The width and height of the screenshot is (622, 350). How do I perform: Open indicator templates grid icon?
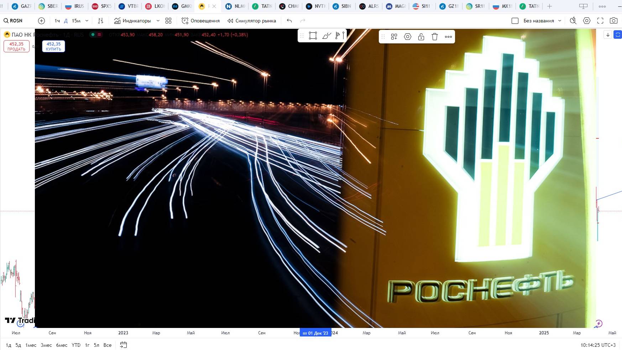pyautogui.click(x=168, y=21)
